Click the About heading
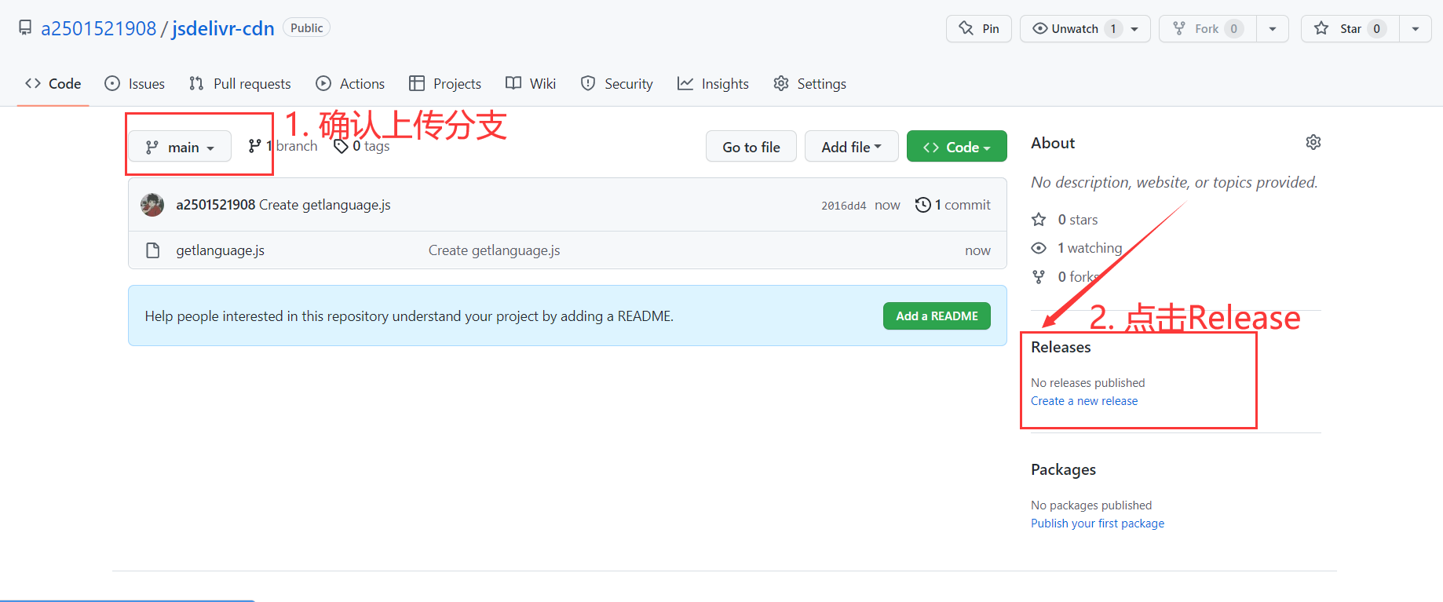This screenshot has width=1443, height=602. click(1053, 143)
